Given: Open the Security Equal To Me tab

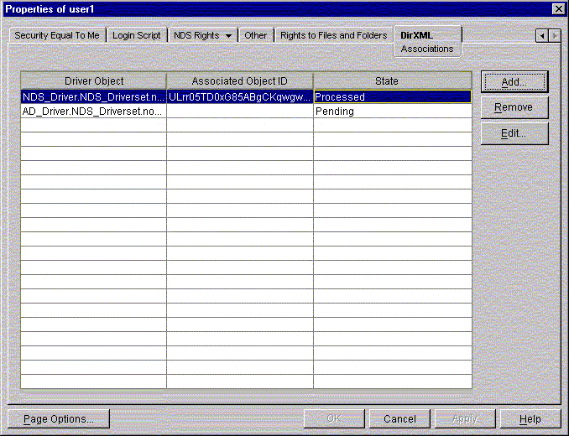Looking at the screenshot, I should coord(57,35).
